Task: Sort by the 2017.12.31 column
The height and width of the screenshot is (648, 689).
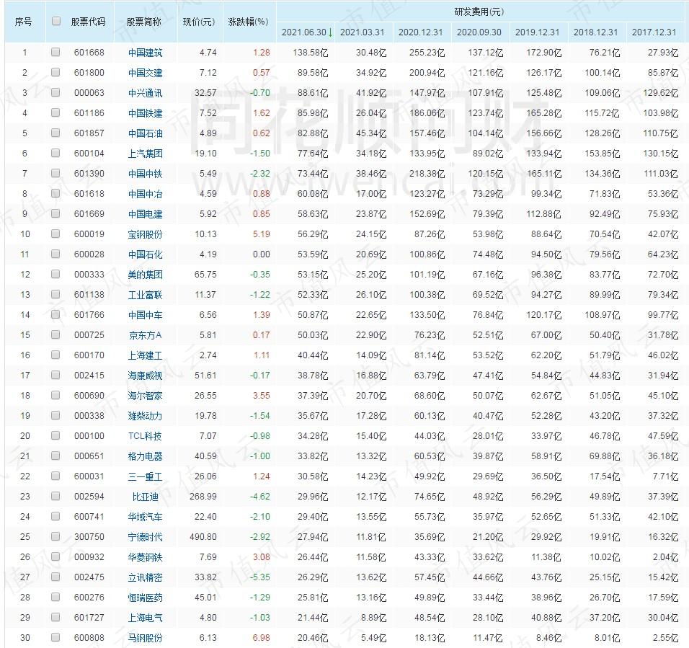Action: (654, 32)
